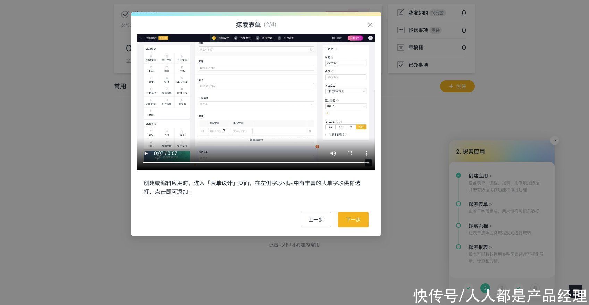
Task: Close the 探索表单 guide dialog
Action: click(x=370, y=25)
